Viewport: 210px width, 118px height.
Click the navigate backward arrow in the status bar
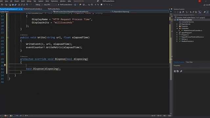[x=17, y=116]
